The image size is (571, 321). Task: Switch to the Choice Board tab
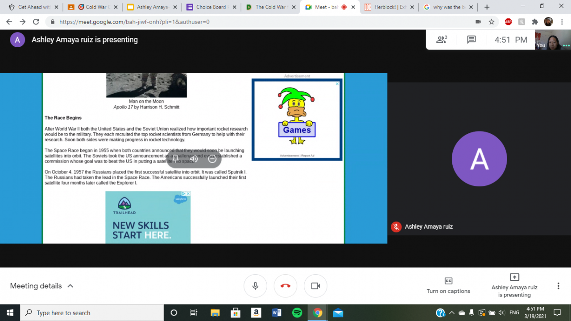(211, 7)
